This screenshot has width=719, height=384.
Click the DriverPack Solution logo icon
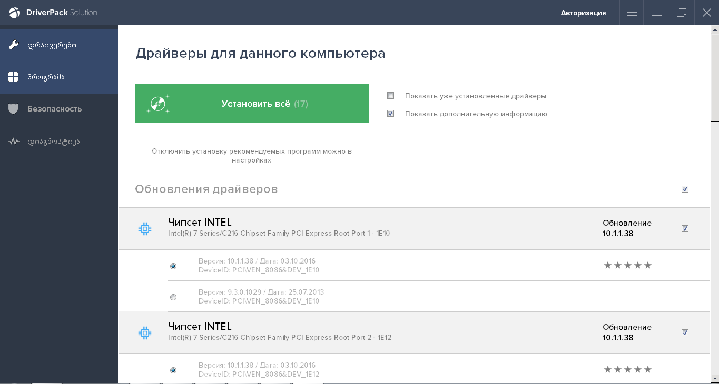pos(14,13)
